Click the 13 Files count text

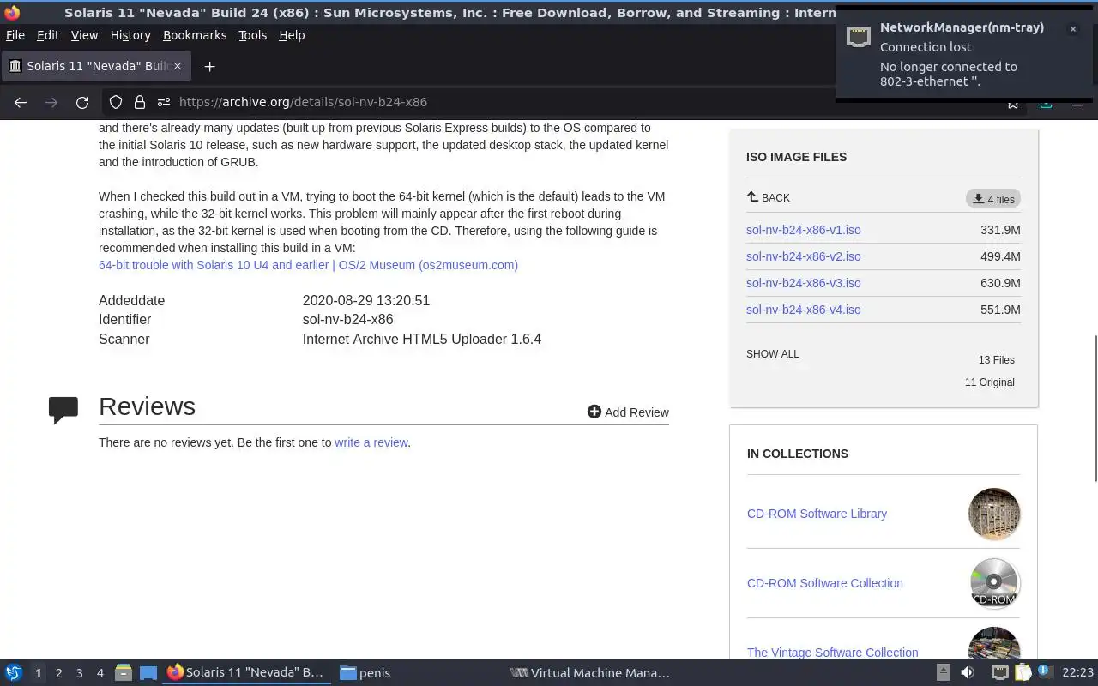996,360
